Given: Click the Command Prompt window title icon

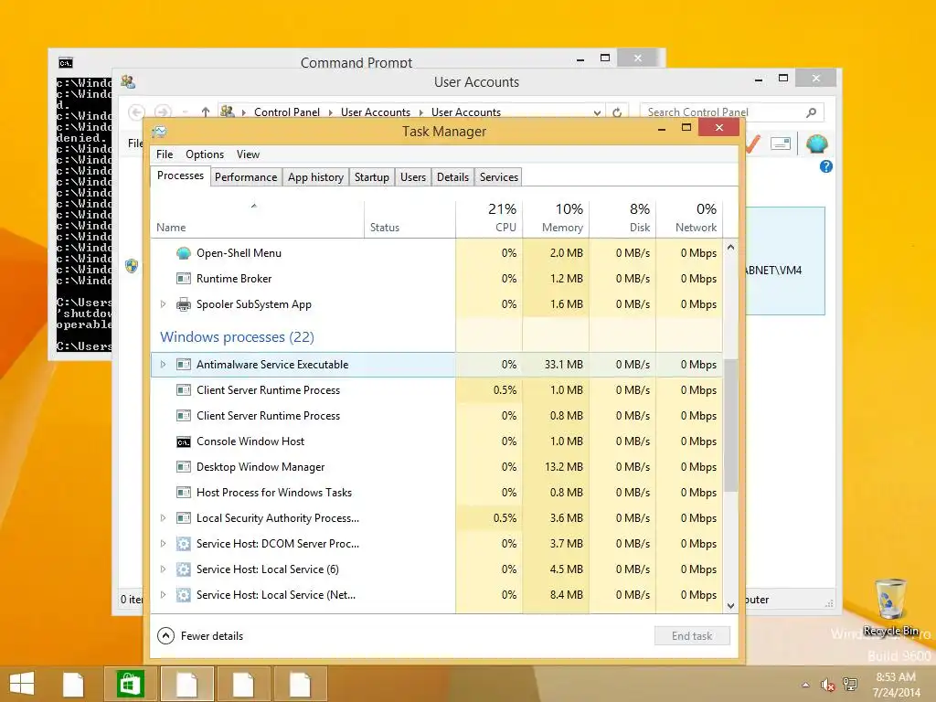Looking at the screenshot, I should pos(66,63).
